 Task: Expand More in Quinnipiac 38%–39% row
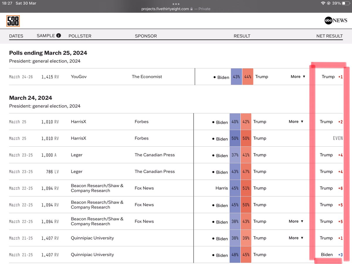click(296, 238)
